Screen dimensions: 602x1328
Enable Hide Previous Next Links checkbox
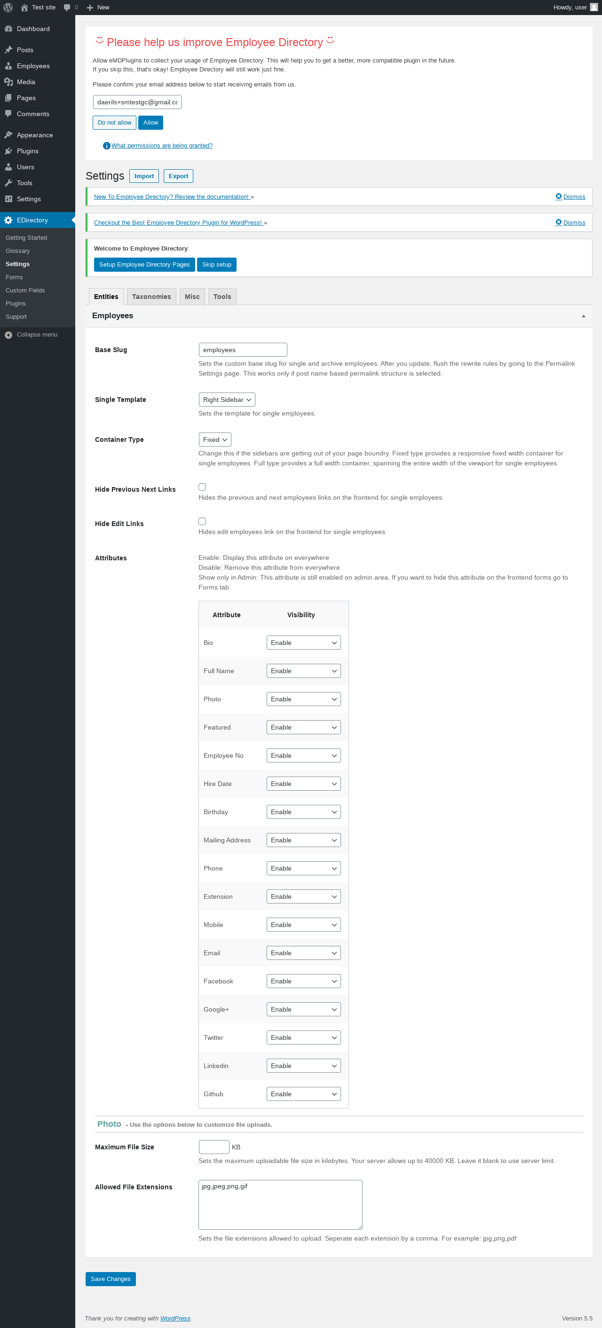click(x=202, y=487)
